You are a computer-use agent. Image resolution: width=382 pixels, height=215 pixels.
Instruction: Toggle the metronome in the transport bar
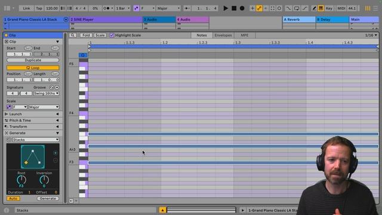(x=106, y=8)
